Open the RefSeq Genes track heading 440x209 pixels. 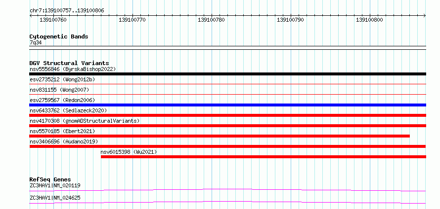50,179
